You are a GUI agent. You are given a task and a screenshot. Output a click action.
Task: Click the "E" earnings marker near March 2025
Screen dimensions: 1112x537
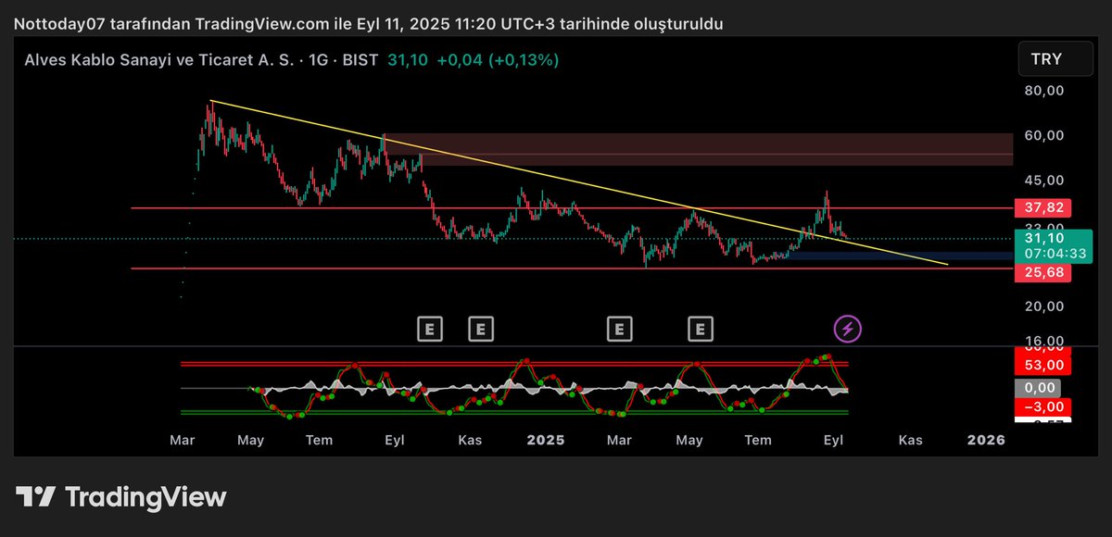click(618, 328)
